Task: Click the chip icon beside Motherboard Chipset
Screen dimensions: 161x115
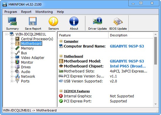Action: click(61, 66)
